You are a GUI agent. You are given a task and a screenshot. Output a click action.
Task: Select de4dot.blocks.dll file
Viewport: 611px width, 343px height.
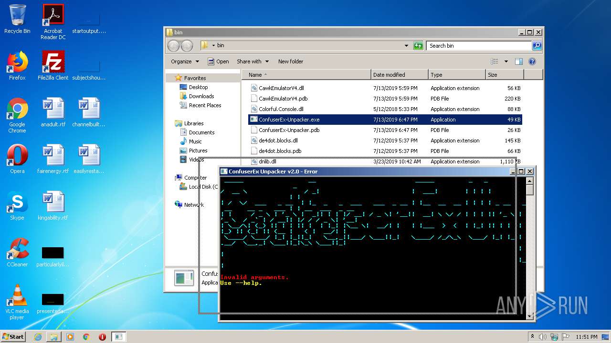click(385, 141)
